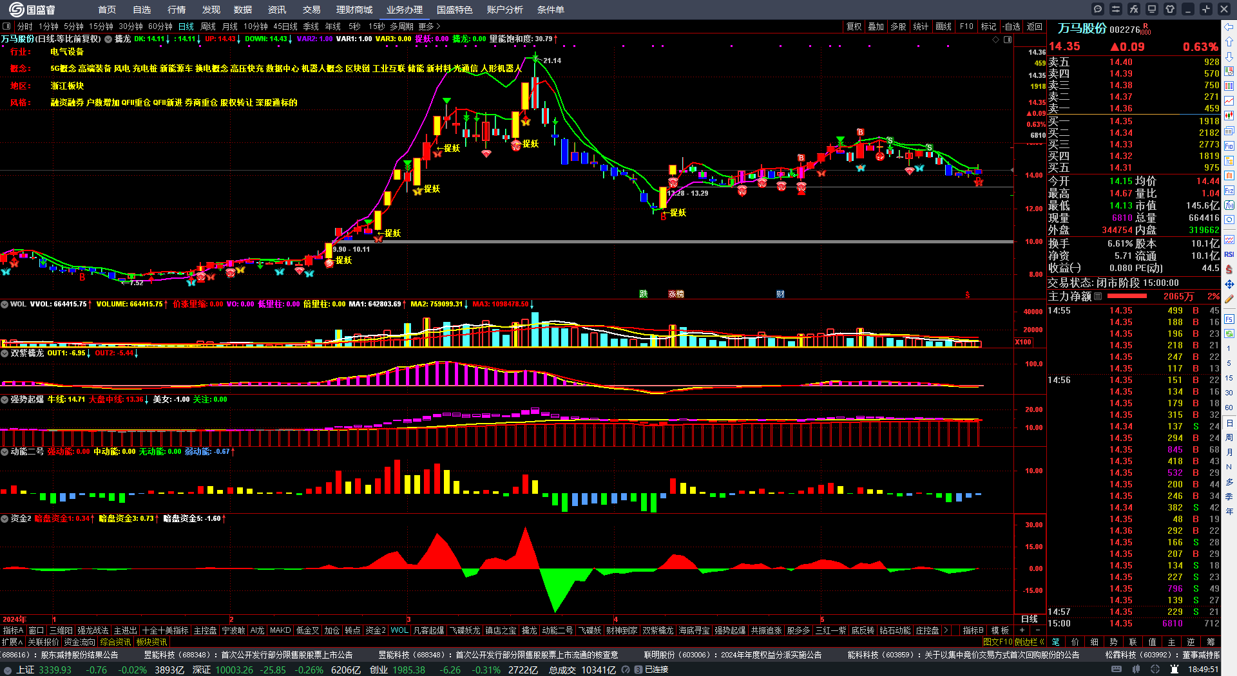Select monthly 月 period in right sidebar

1229,452
